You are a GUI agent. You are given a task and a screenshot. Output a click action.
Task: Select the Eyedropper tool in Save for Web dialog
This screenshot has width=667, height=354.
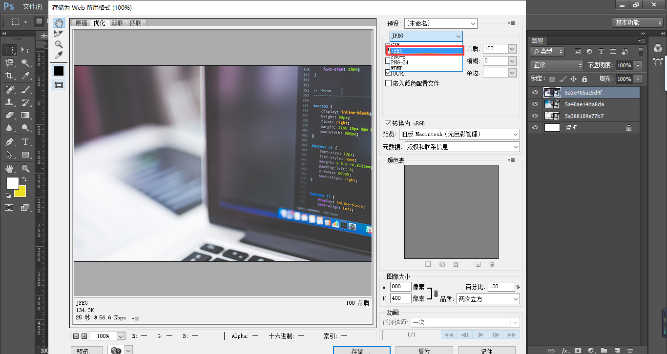tap(59, 55)
